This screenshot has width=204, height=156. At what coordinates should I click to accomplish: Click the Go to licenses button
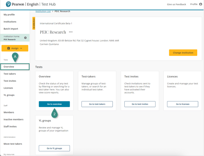click(x=182, y=104)
